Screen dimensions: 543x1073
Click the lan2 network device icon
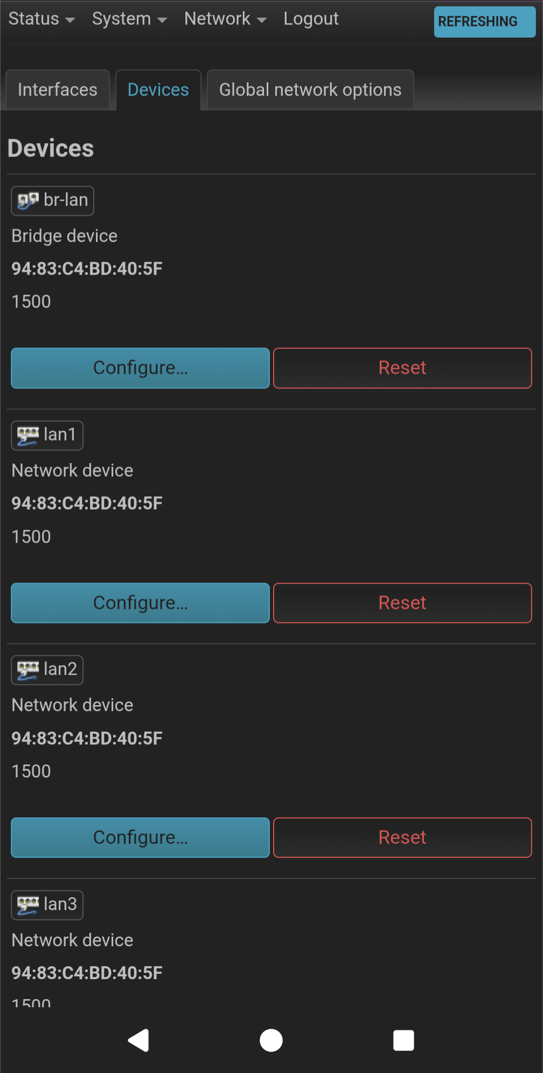point(28,670)
